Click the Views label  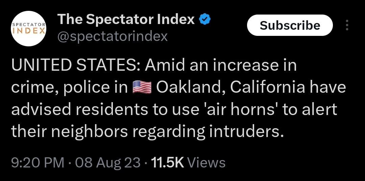click(206, 163)
